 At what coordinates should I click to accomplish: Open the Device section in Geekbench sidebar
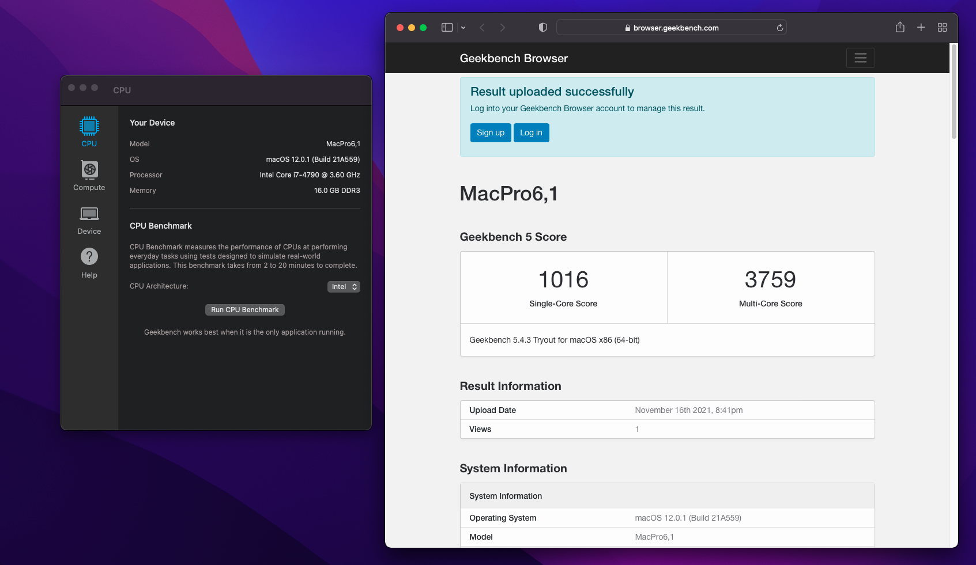(89, 219)
